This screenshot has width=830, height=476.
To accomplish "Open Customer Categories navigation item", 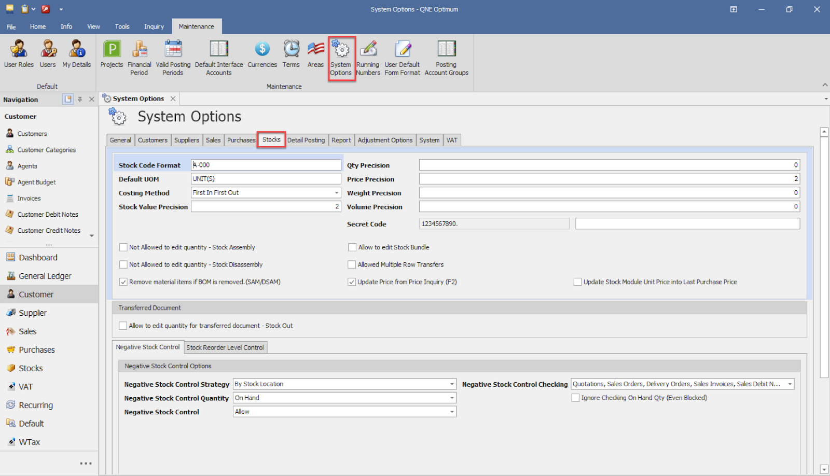I will pyautogui.click(x=47, y=150).
